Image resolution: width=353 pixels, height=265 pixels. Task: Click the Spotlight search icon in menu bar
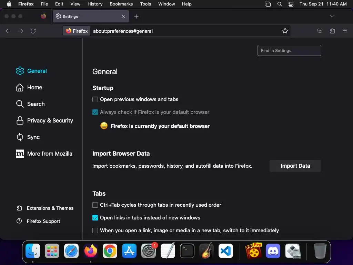279,4
